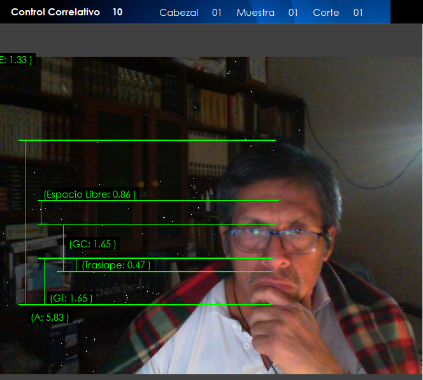Click the Control Correlativo value 10
Viewport: 423px width, 380px height.
117,12
